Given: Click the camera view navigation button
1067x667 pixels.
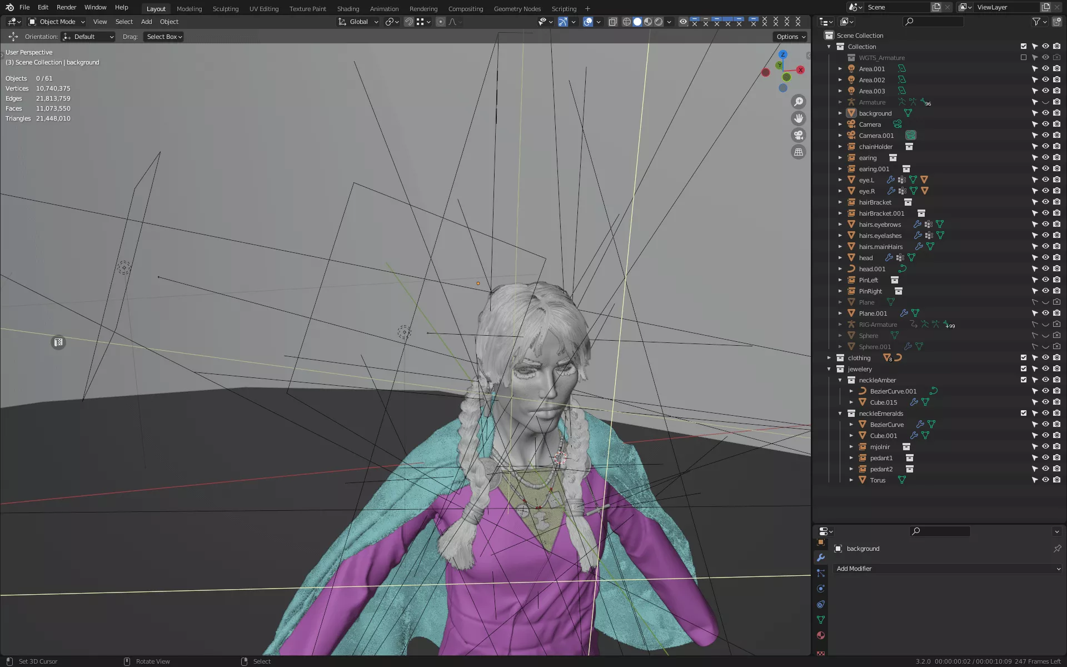Looking at the screenshot, I should click(x=799, y=135).
